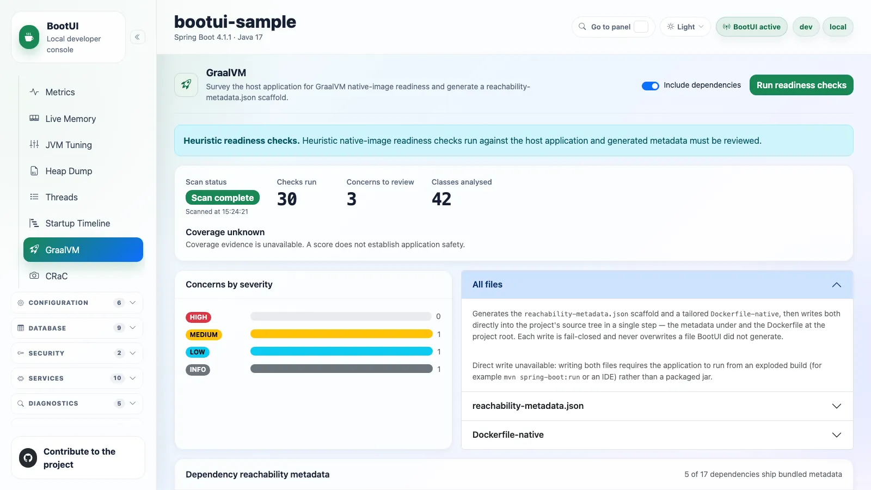Open the Light theme dropdown

[685, 27]
